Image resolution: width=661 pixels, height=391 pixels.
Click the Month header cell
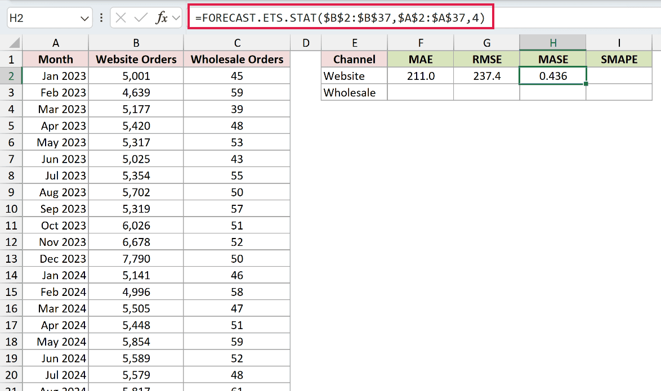click(56, 60)
